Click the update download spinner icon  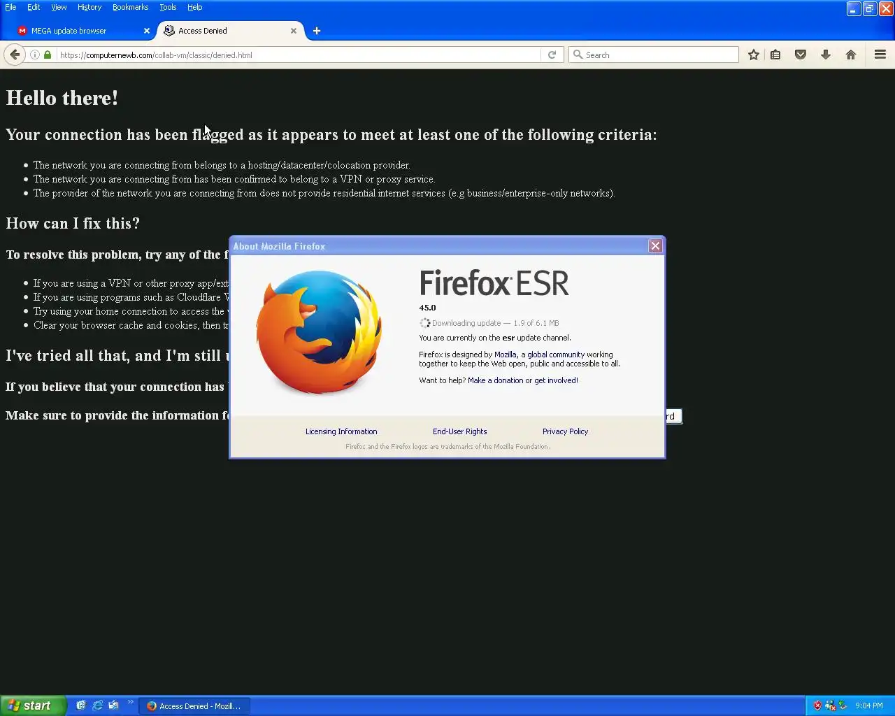(x=424, y=323)
